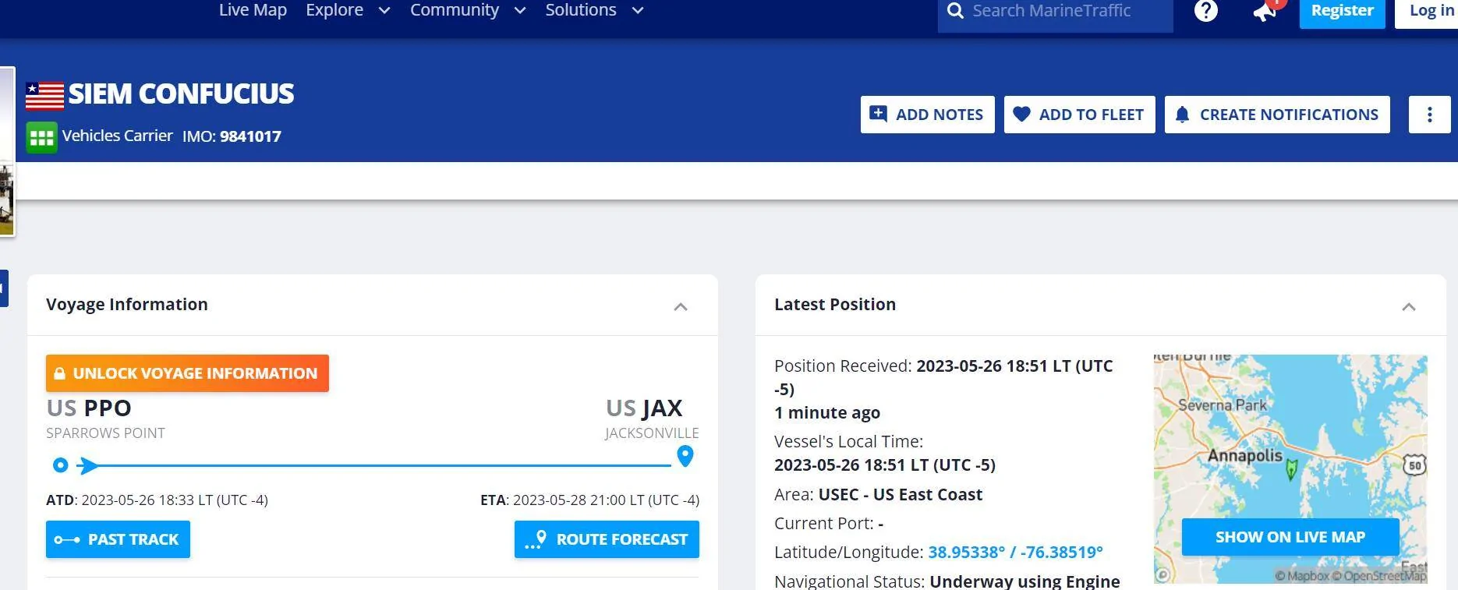1458x590 pixels.
Task: Click the US JAX destination port code
Action: pos(644,408)
